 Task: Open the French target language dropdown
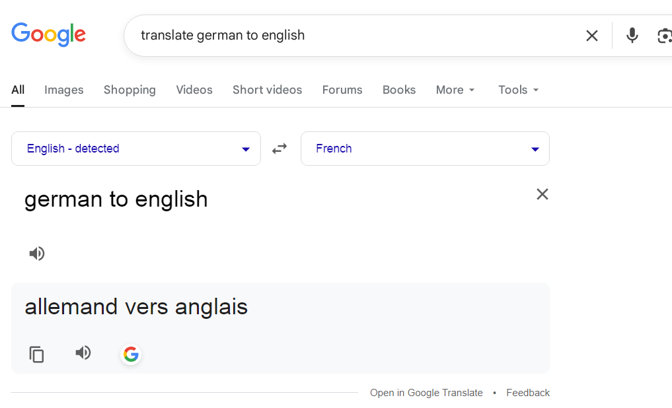click(424, 149)
